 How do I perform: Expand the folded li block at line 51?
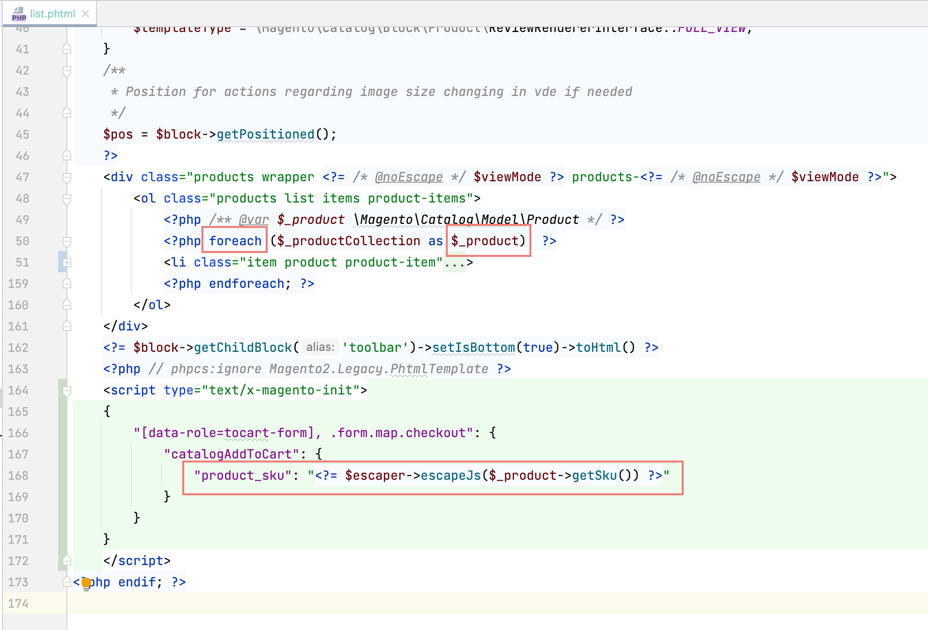67,262
